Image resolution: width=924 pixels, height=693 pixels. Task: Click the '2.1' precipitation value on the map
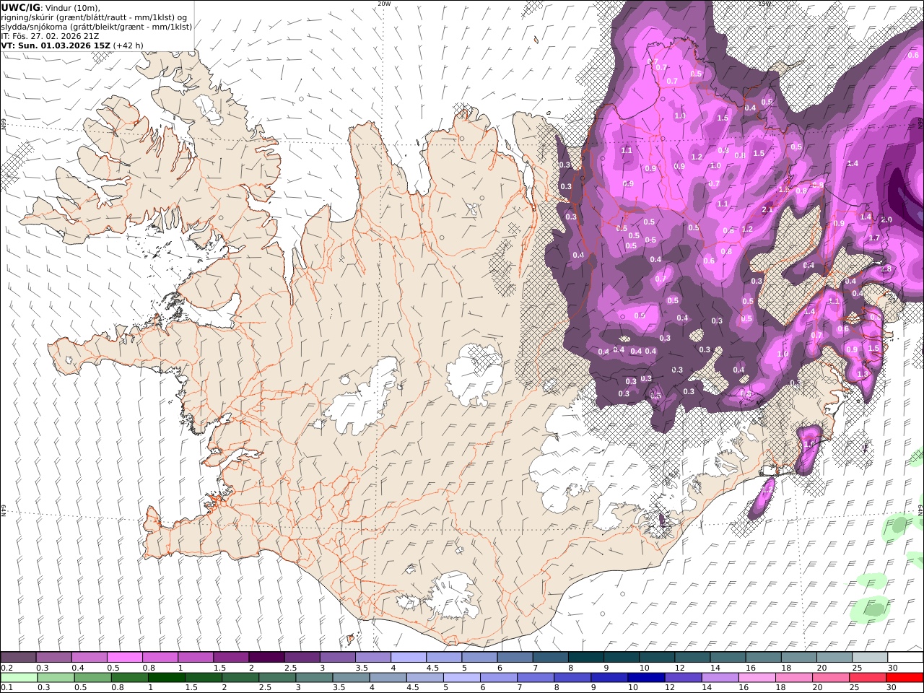767,210
